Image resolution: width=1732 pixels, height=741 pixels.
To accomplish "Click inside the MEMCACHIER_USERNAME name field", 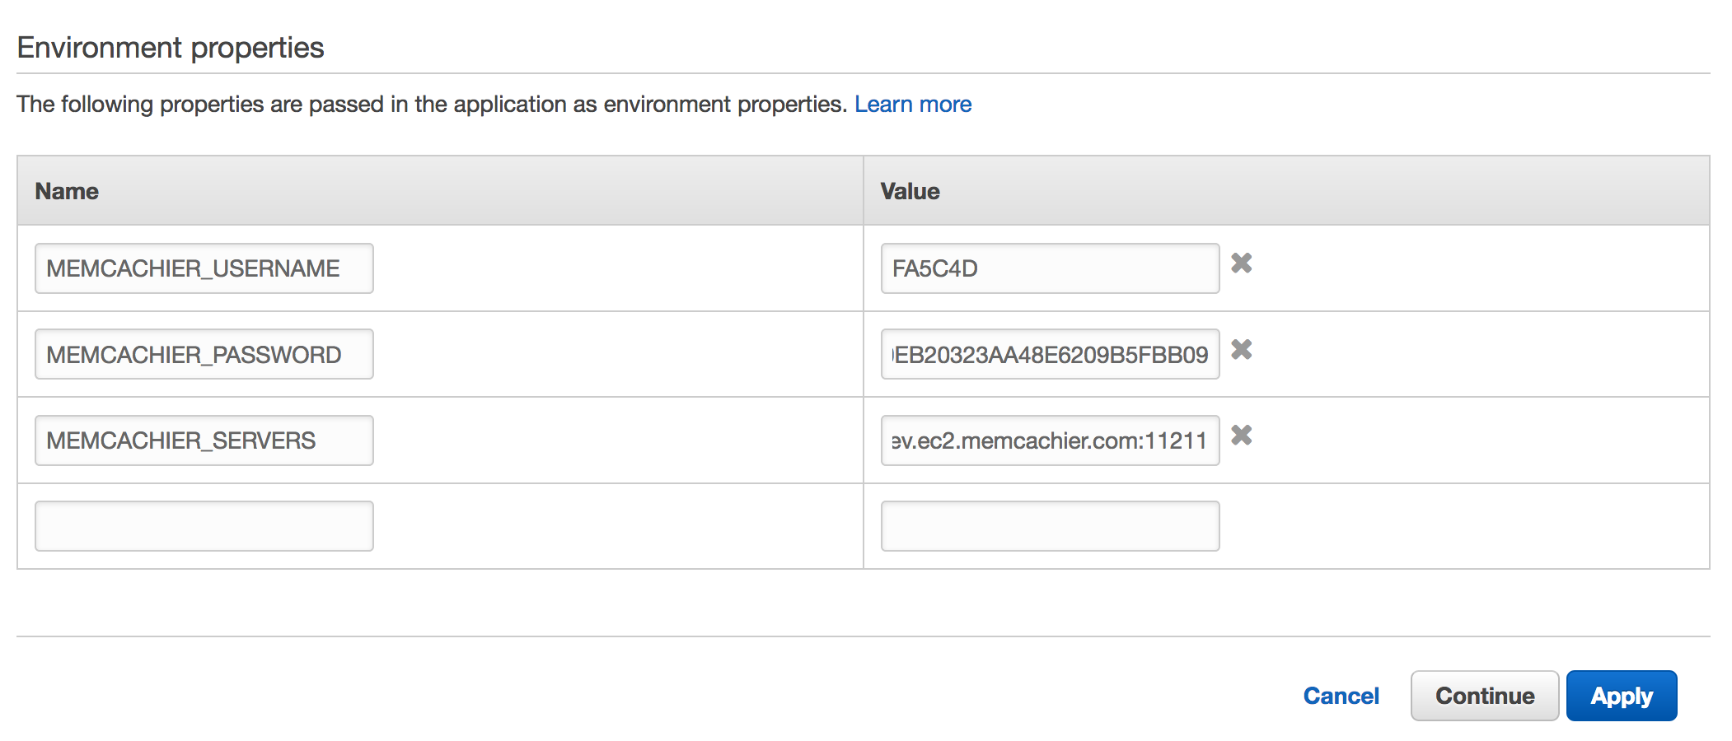I will 203,268.
